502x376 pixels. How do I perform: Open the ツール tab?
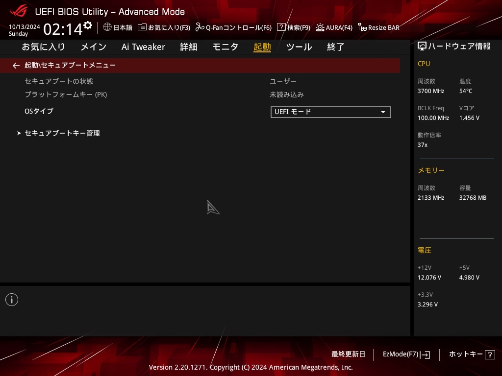(299, 47)
